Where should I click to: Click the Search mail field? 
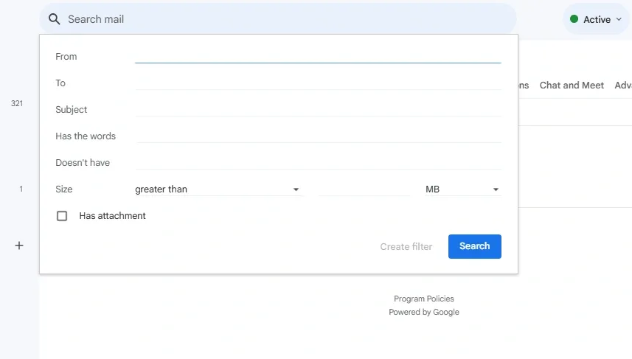point(280,19)
